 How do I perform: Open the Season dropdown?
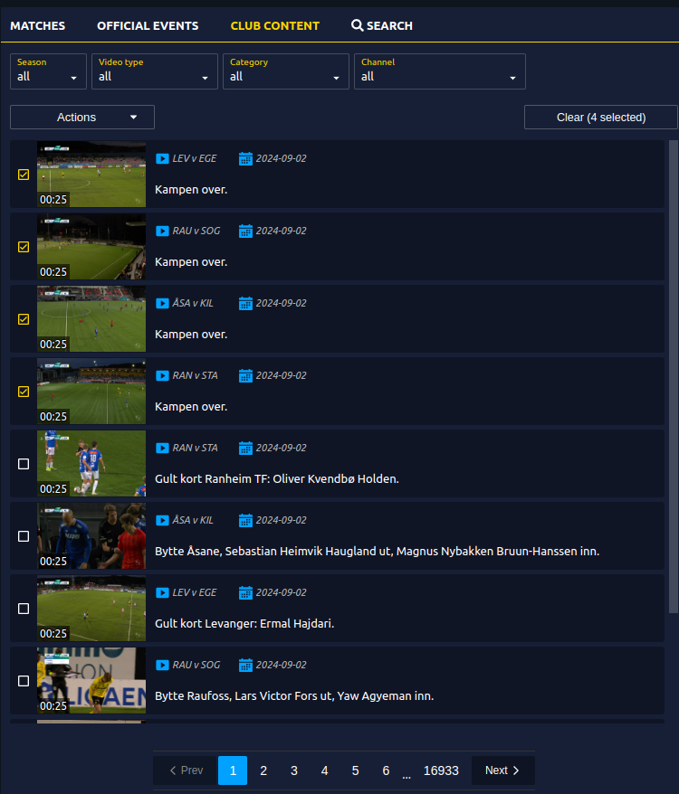tap(48, 71)
